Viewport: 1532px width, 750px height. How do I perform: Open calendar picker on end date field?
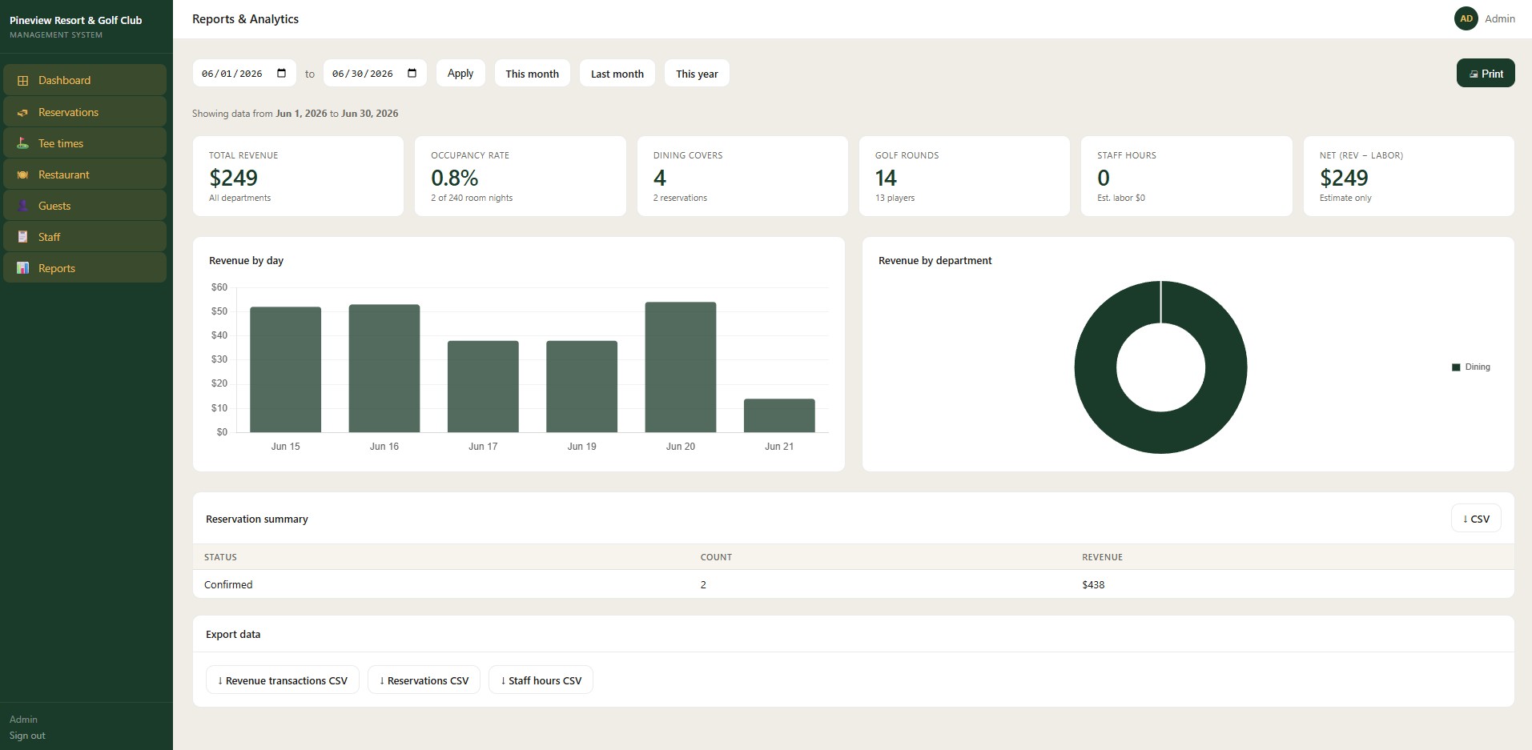click(x=412, y=74)
